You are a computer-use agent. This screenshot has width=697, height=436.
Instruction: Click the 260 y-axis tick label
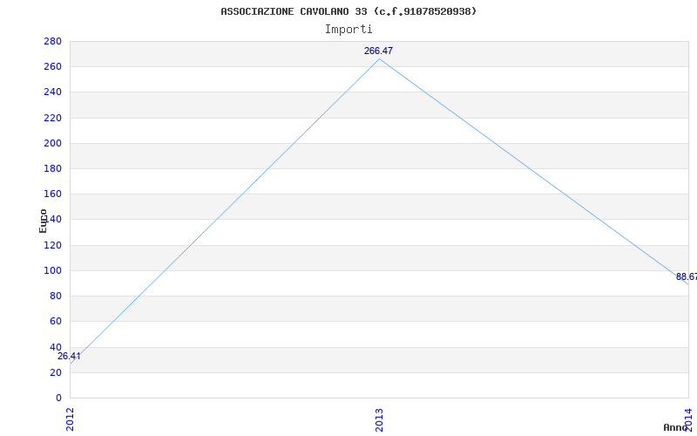point(52,67)
